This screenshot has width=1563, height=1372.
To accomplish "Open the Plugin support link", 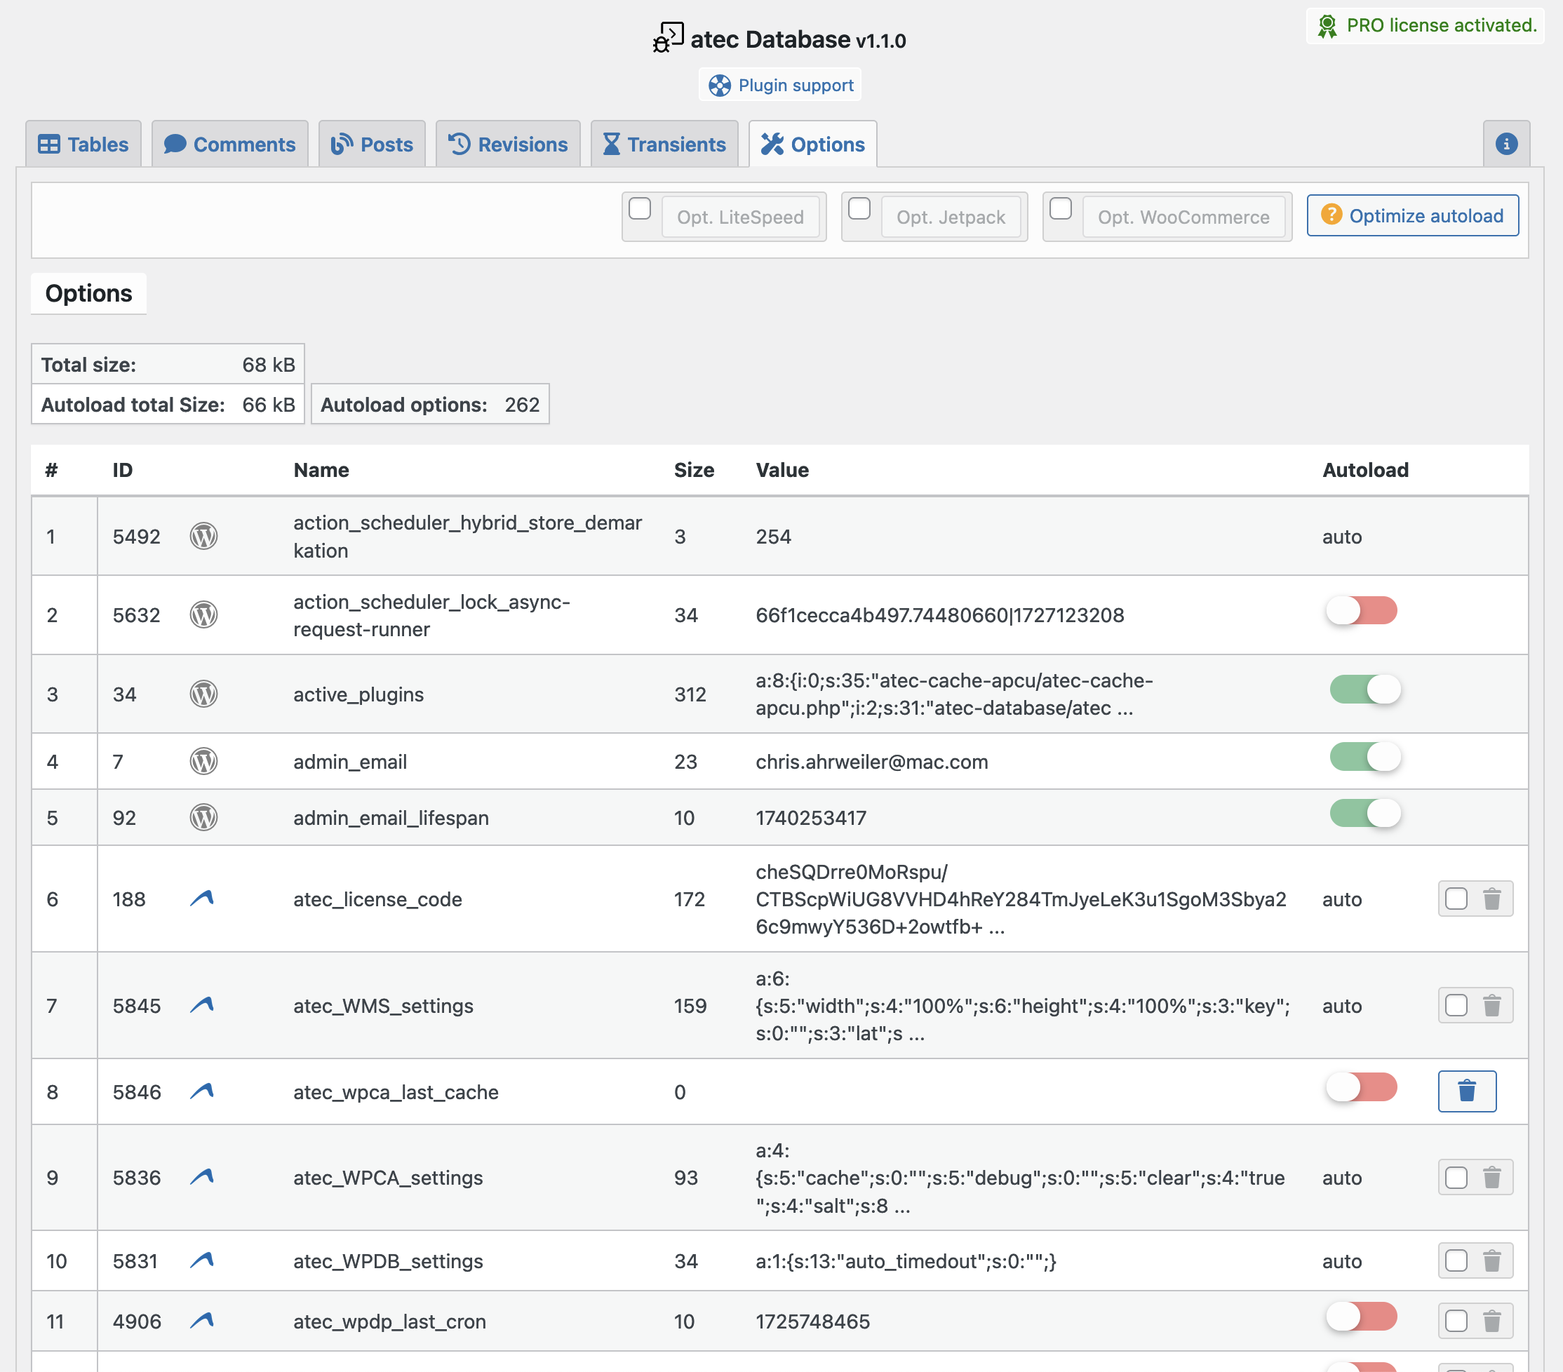I will click(780, 85).
